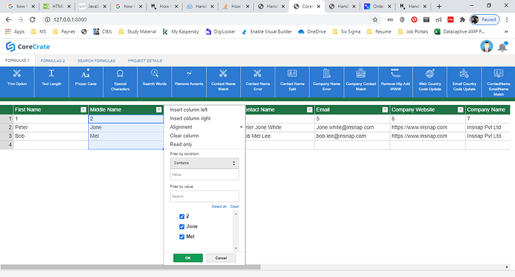This screenshot has height=277, width=515.
Task: Open the Special Characters tool
Action: point(120,82)
